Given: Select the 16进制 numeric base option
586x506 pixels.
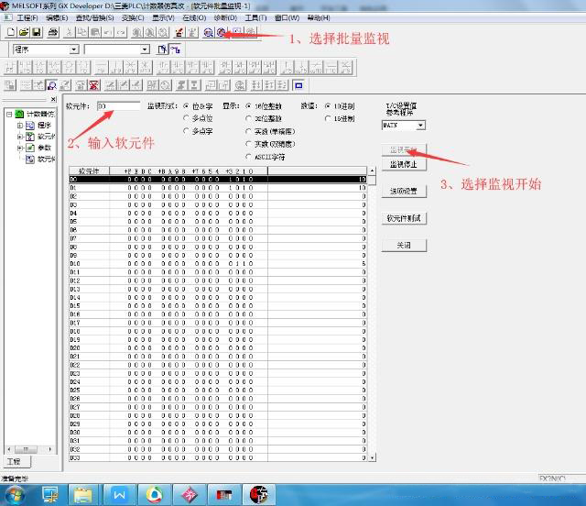Looking at the screenshot, I should pyautogui.click(x=330, y=118).
